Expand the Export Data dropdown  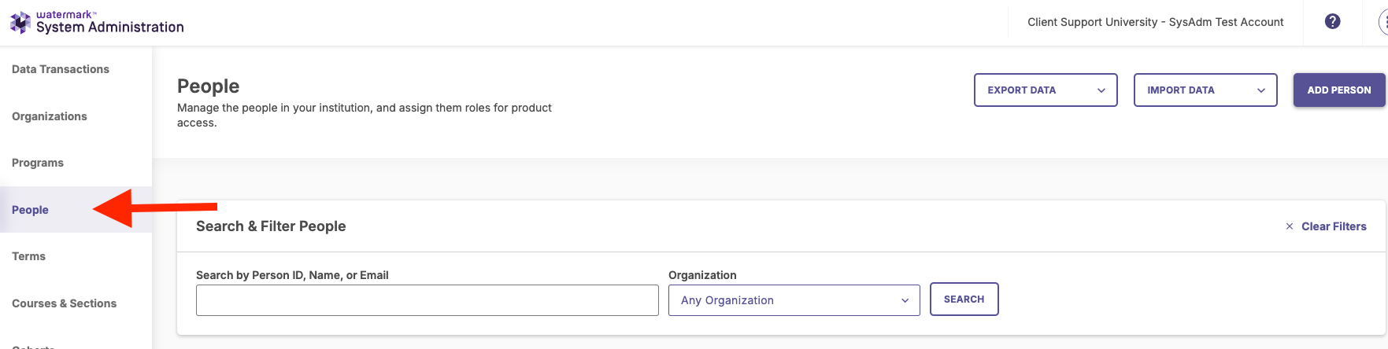pyautogui.click(x=1046, y=90)
